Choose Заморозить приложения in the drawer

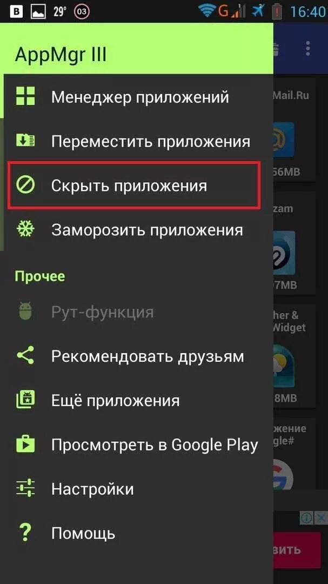point(137,229)
